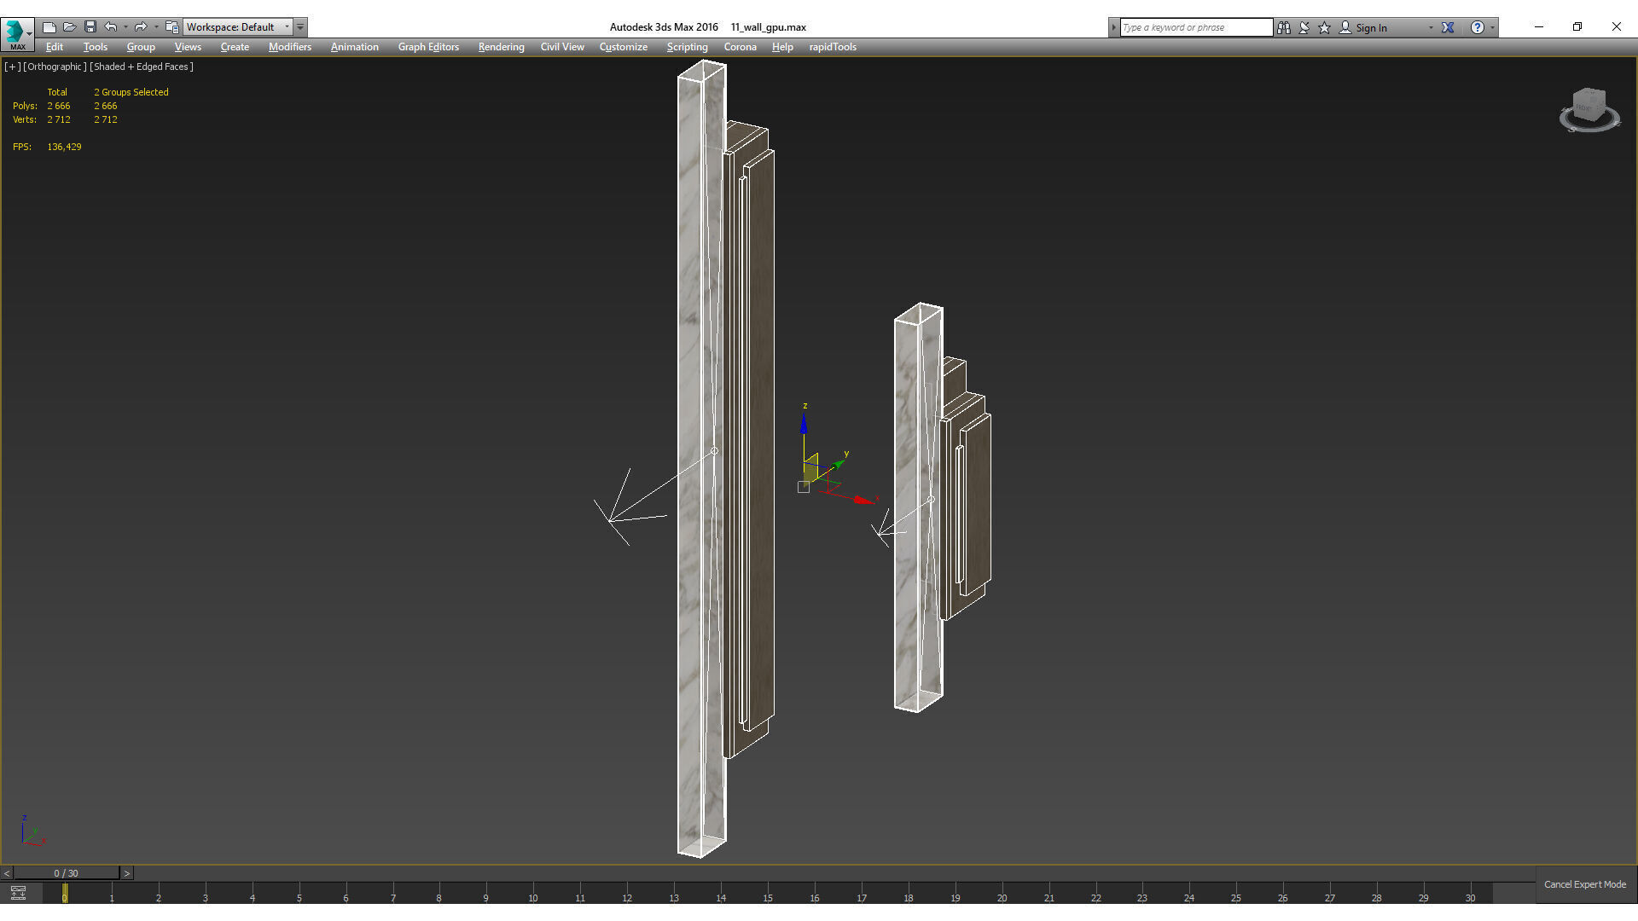This screenshot has width=1638, height=921.
Task: Open the rapidTools menu
Action: click(x=833, y=47)
